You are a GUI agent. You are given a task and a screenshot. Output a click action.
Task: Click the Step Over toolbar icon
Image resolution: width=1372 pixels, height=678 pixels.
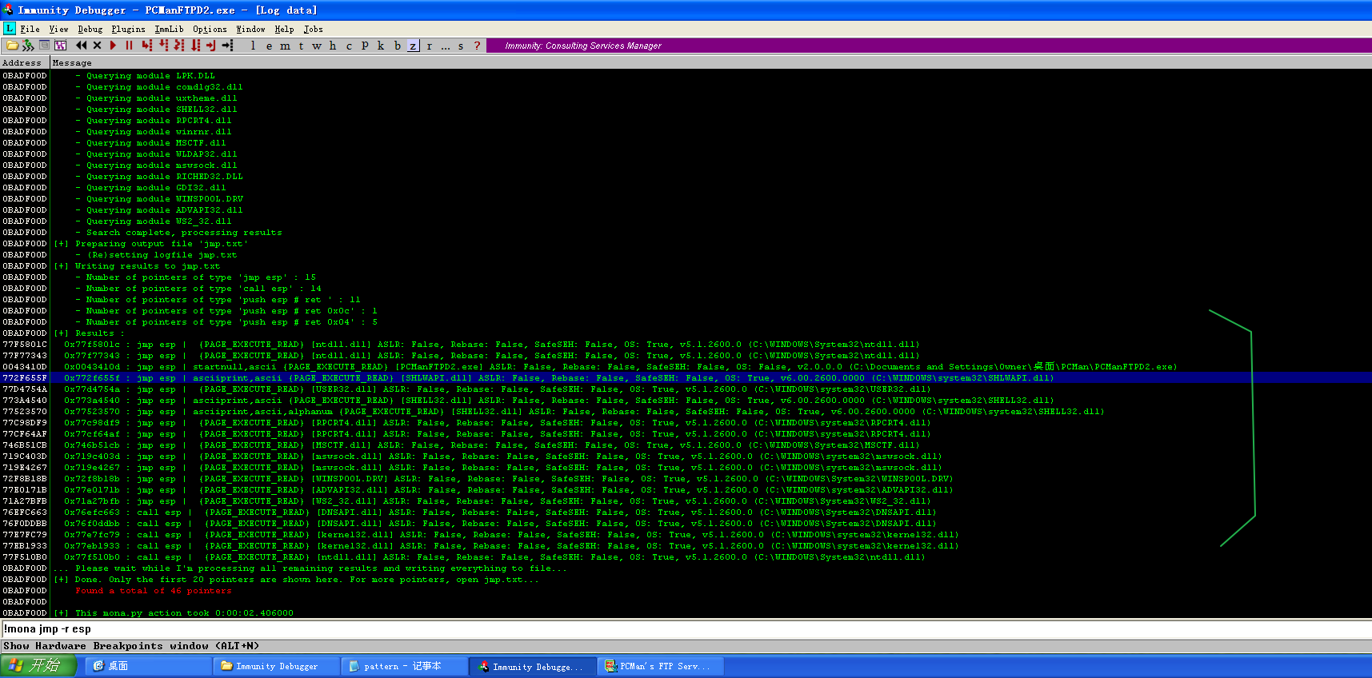[x=163, y=46]
